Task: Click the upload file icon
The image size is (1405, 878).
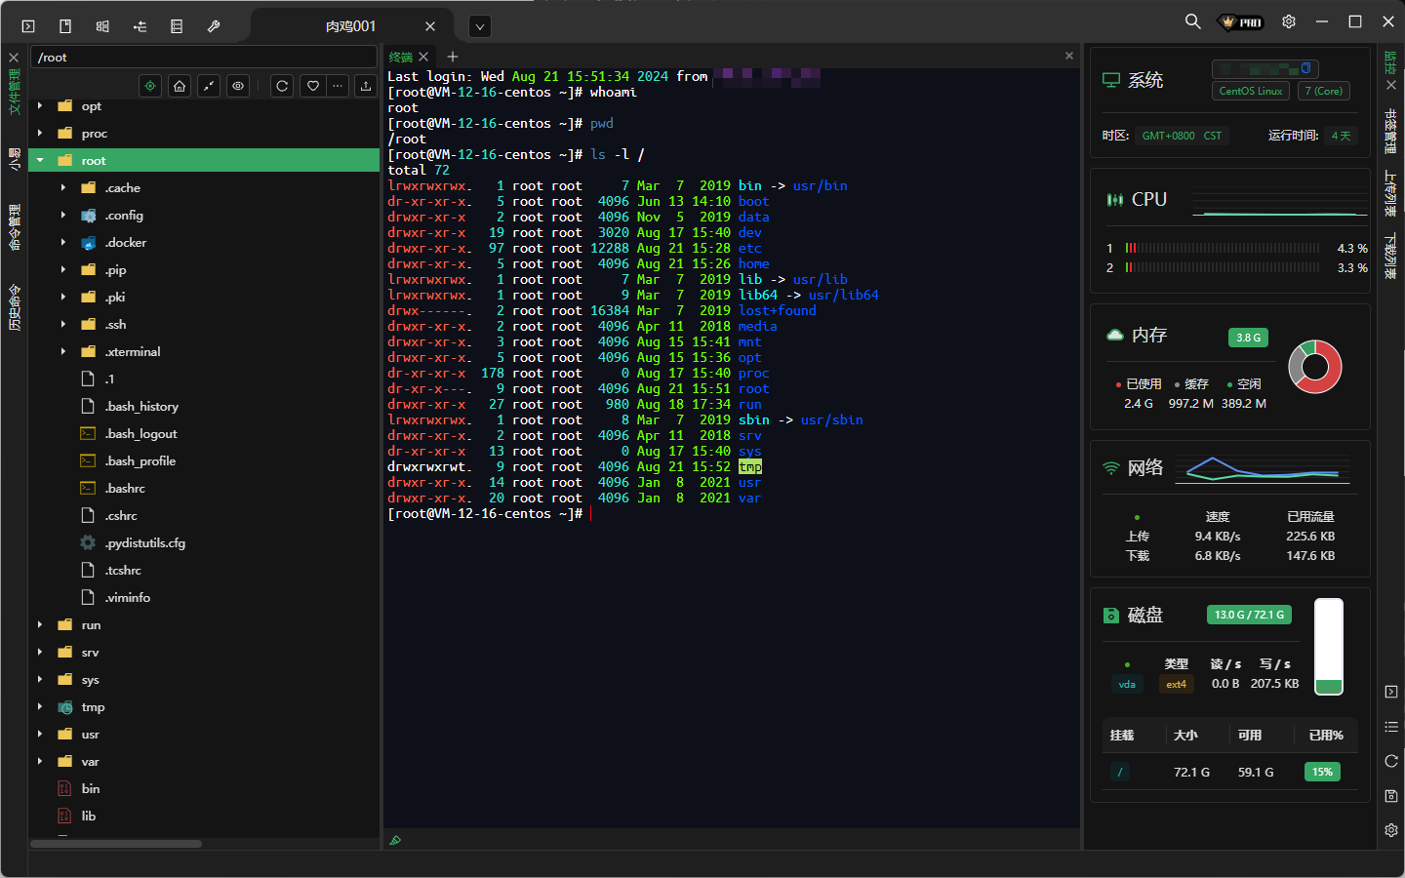Action: (366, 86)
